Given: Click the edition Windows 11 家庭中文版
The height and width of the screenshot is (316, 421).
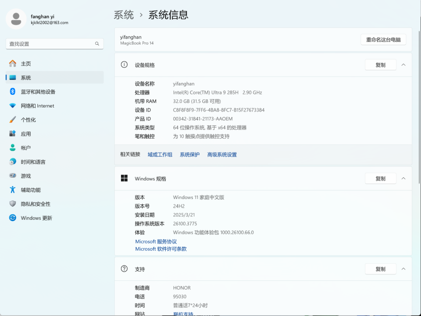Looking at the screenshot, I should click(x=198, y=197).
